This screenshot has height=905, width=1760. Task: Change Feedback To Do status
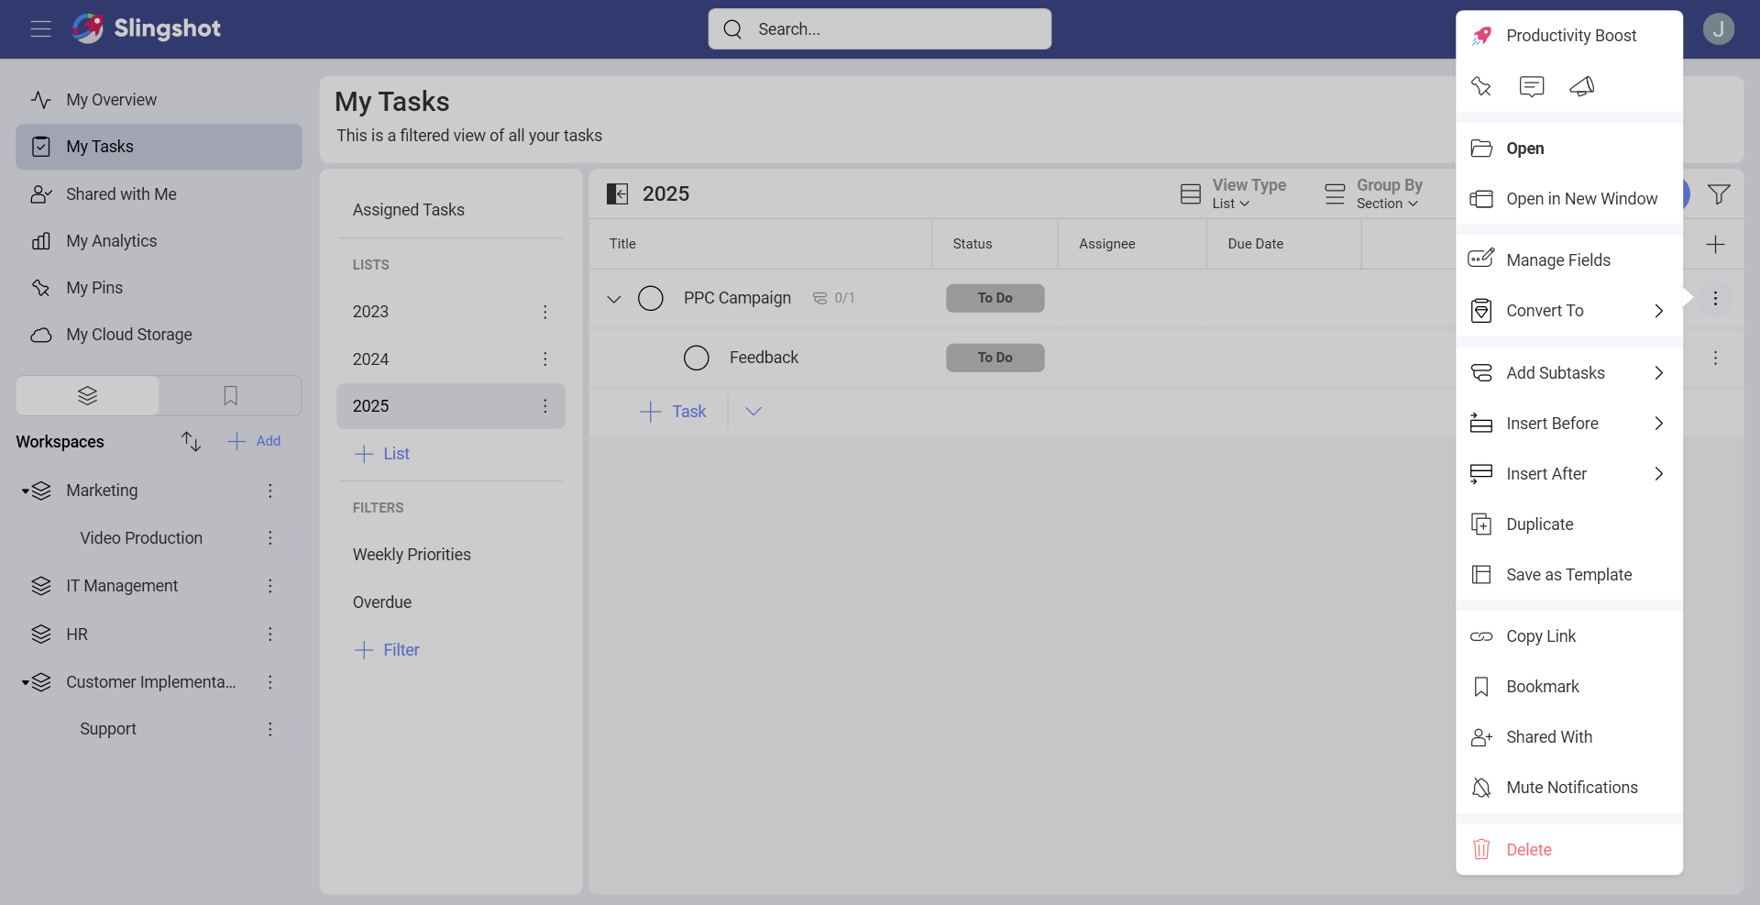click(x=995, y=358)
